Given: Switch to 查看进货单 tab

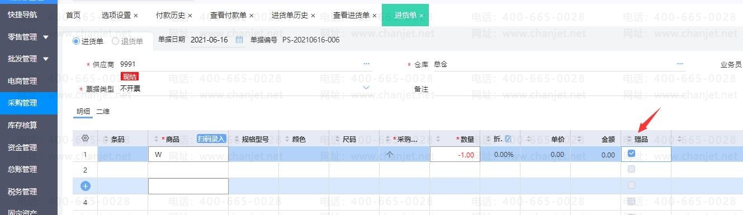Looking at the screenshot, I should pos(351,15).
